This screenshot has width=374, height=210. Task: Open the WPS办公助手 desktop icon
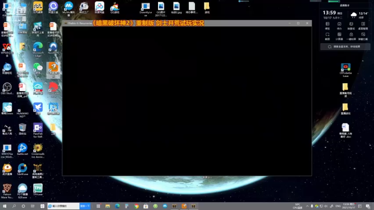(7, 50)
